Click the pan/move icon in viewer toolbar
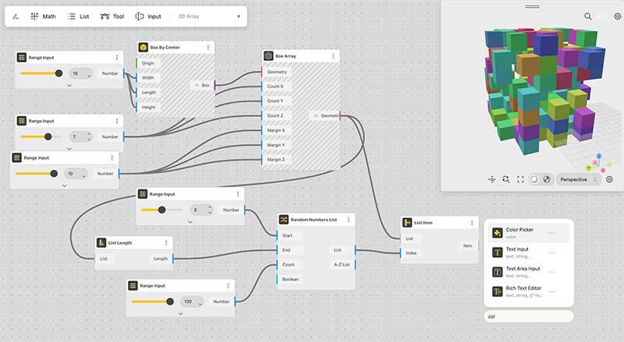The width and height of the screenshot is (624, 342). [x=492, y=179]
